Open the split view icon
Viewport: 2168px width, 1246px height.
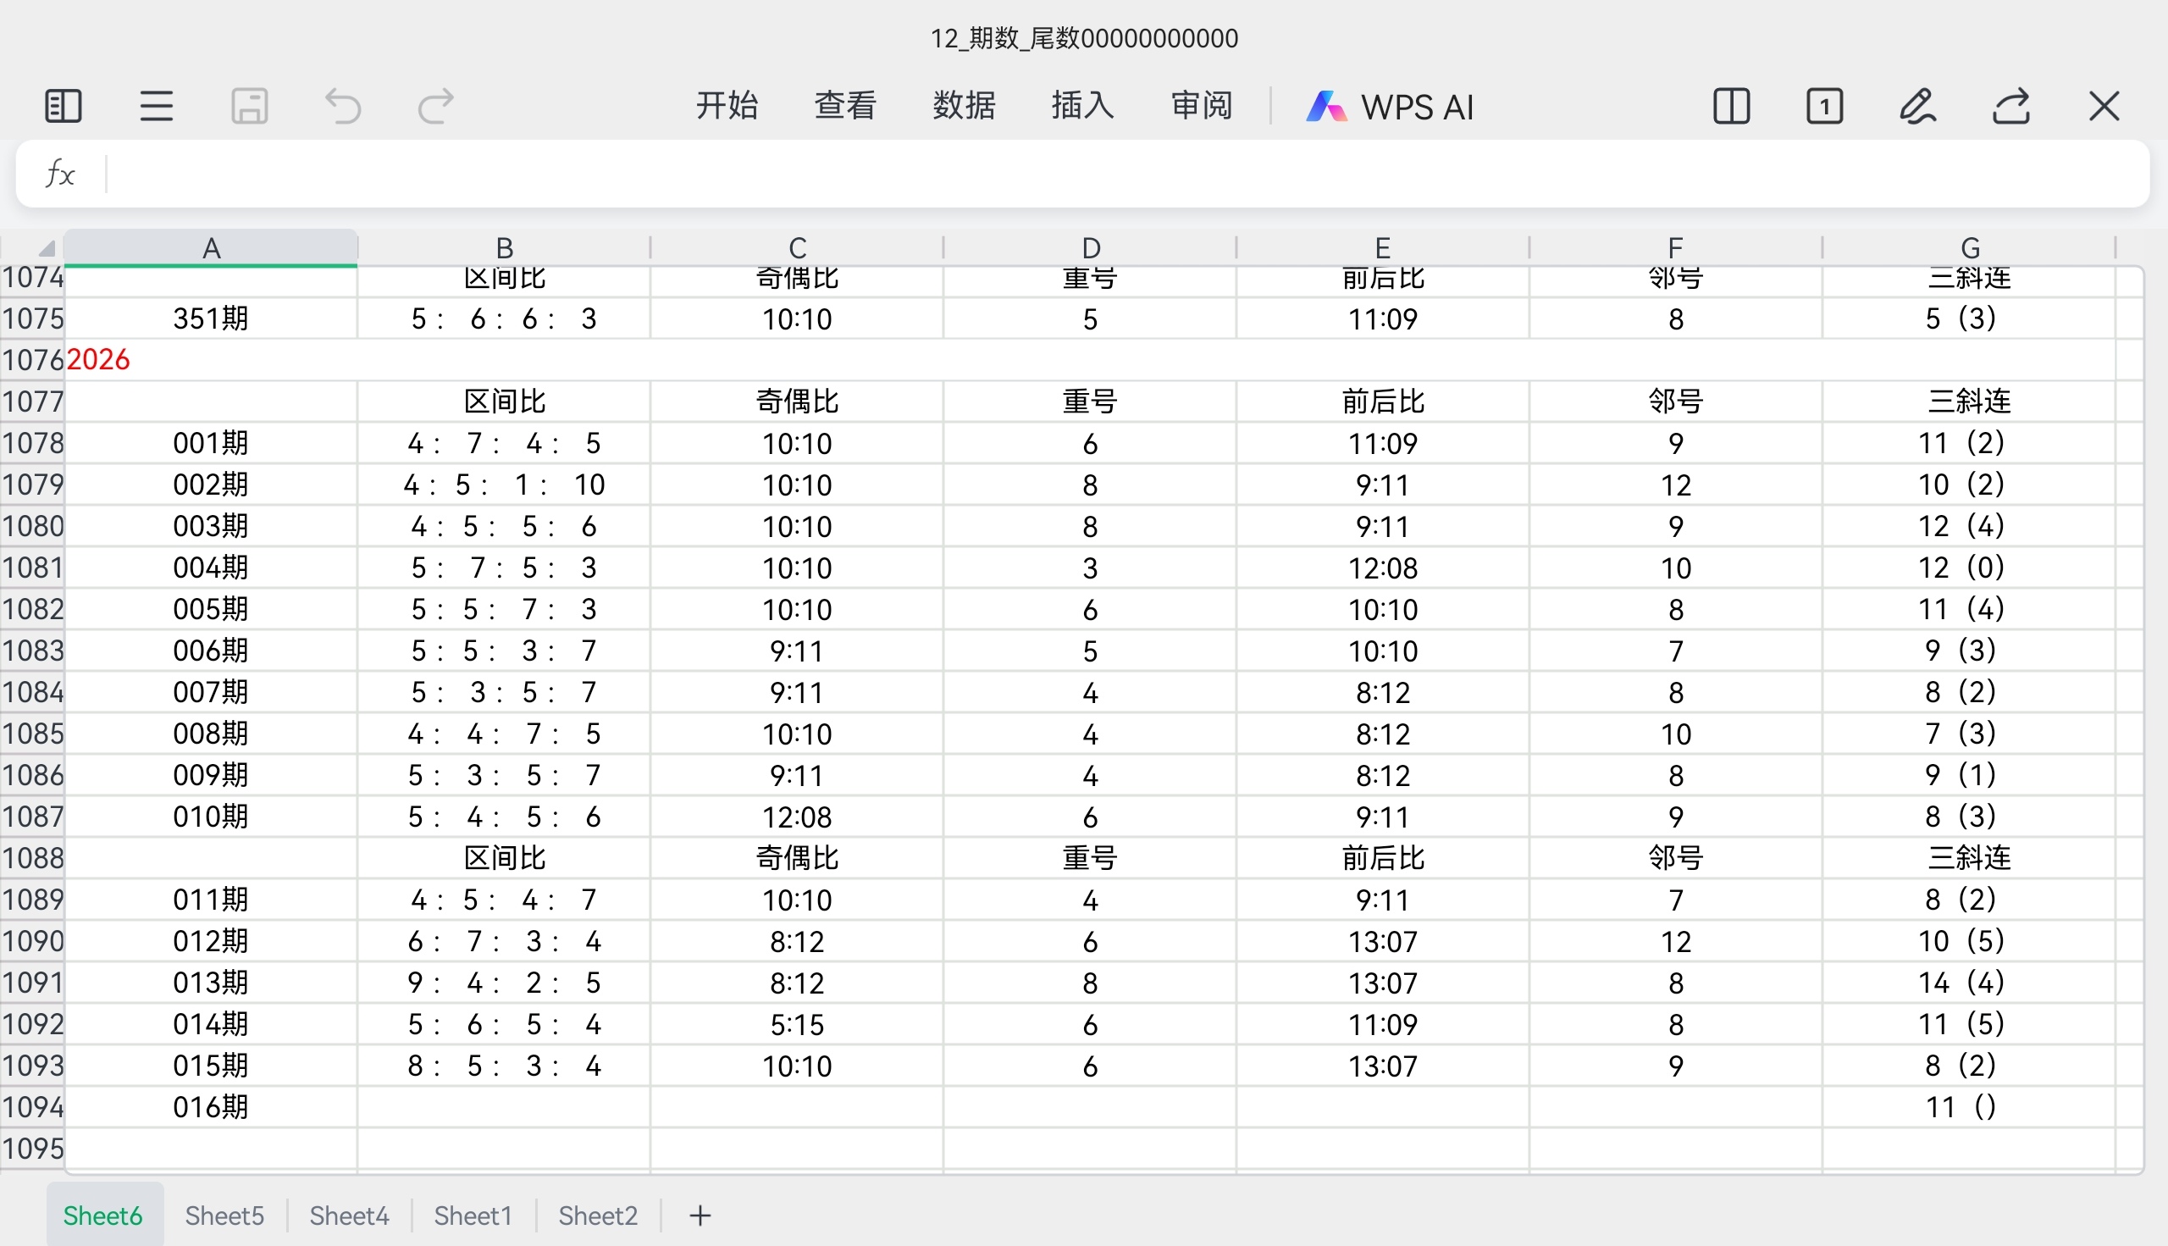(x=1732, y=107)
